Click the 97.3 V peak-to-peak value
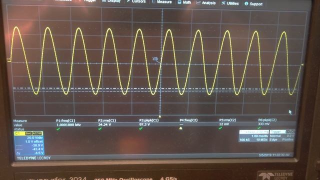The height and width of the screenshot is (180, 320). (x=144, y=124)
